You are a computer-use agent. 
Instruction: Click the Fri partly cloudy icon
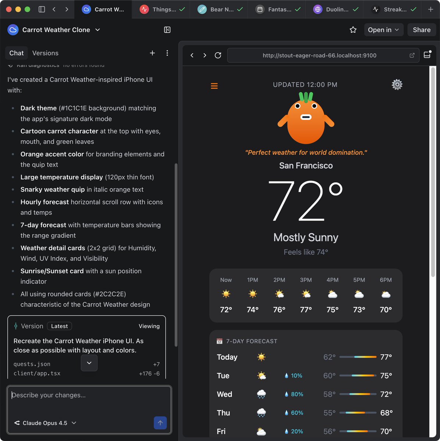tap(261, 431)
